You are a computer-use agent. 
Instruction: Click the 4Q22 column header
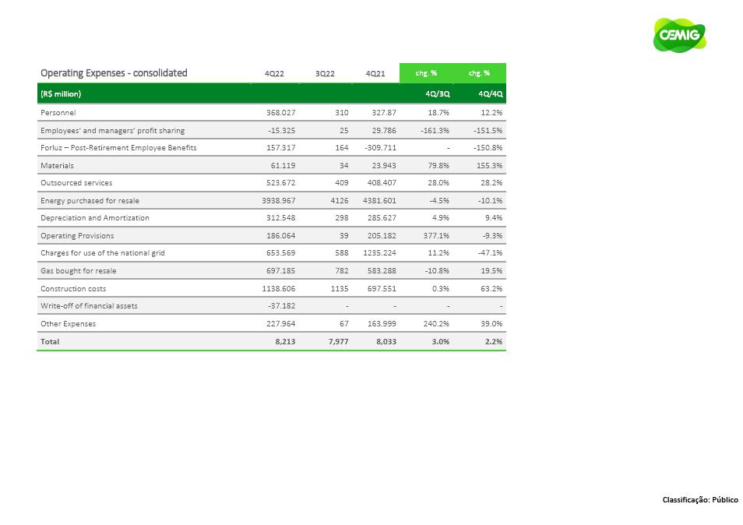coord(274,74)
